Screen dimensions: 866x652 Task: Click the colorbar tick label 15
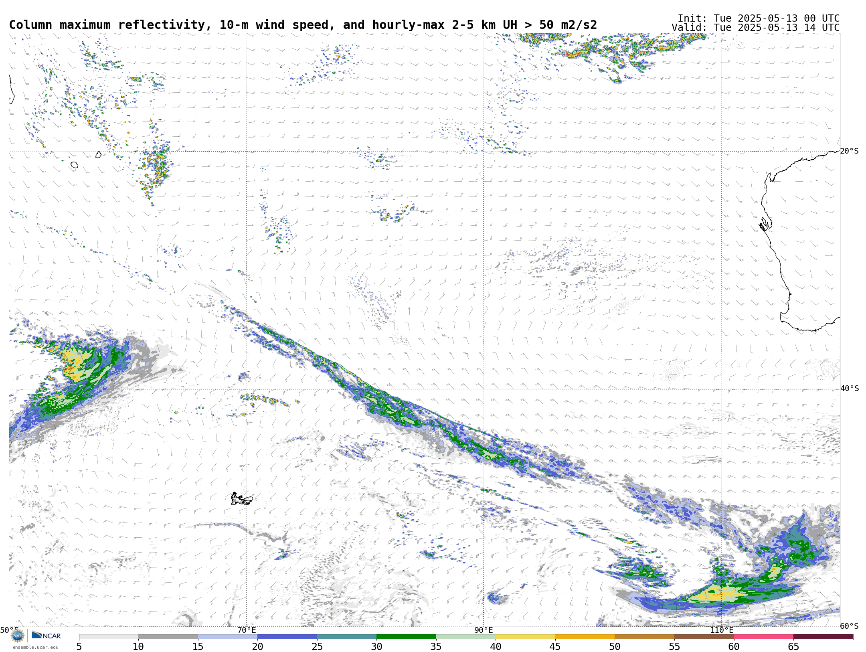(198, 647)
